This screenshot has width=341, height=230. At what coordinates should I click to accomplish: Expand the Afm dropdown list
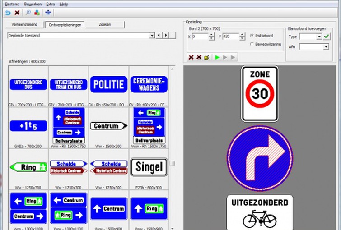[326, 46]
